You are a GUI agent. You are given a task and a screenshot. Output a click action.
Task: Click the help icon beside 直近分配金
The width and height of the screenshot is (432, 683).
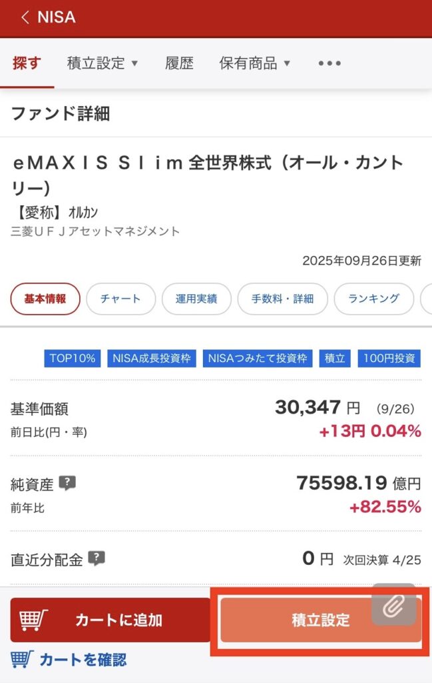point(97,558)
